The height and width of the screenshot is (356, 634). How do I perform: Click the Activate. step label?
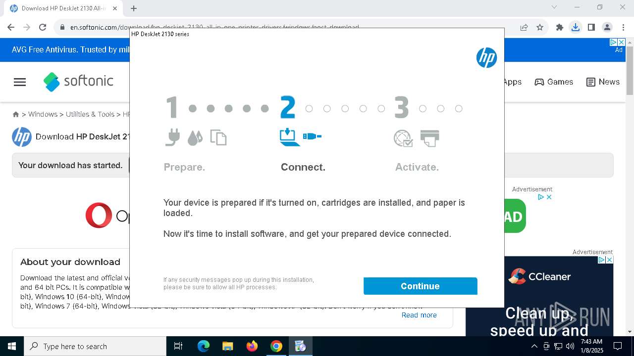click(417, 167)
